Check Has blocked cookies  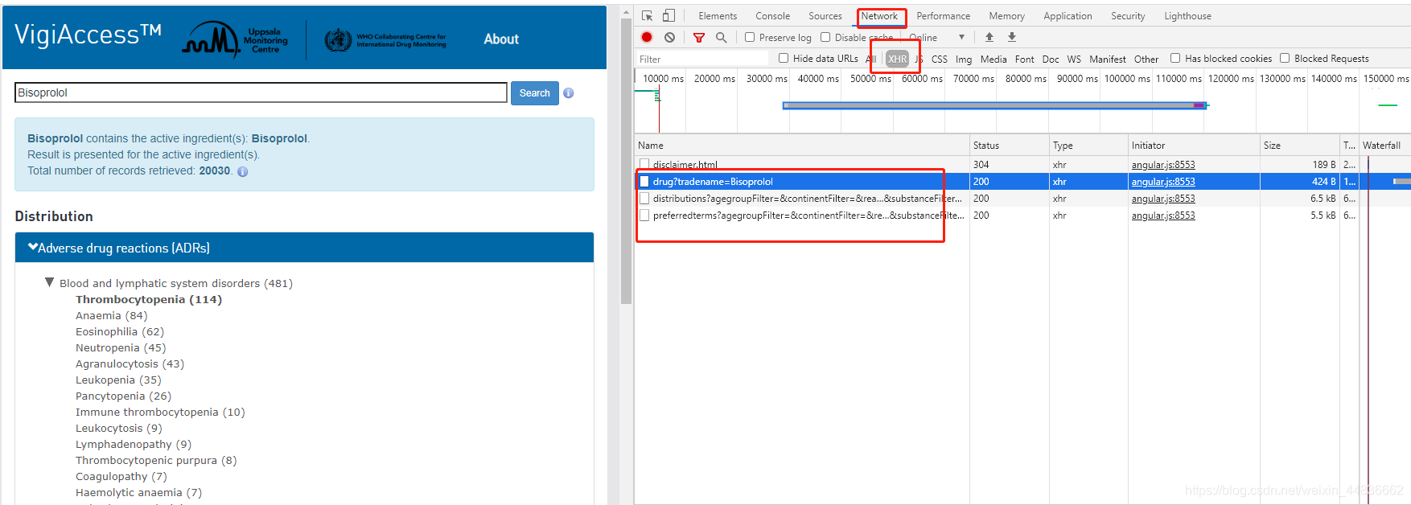coord(1175,58)
